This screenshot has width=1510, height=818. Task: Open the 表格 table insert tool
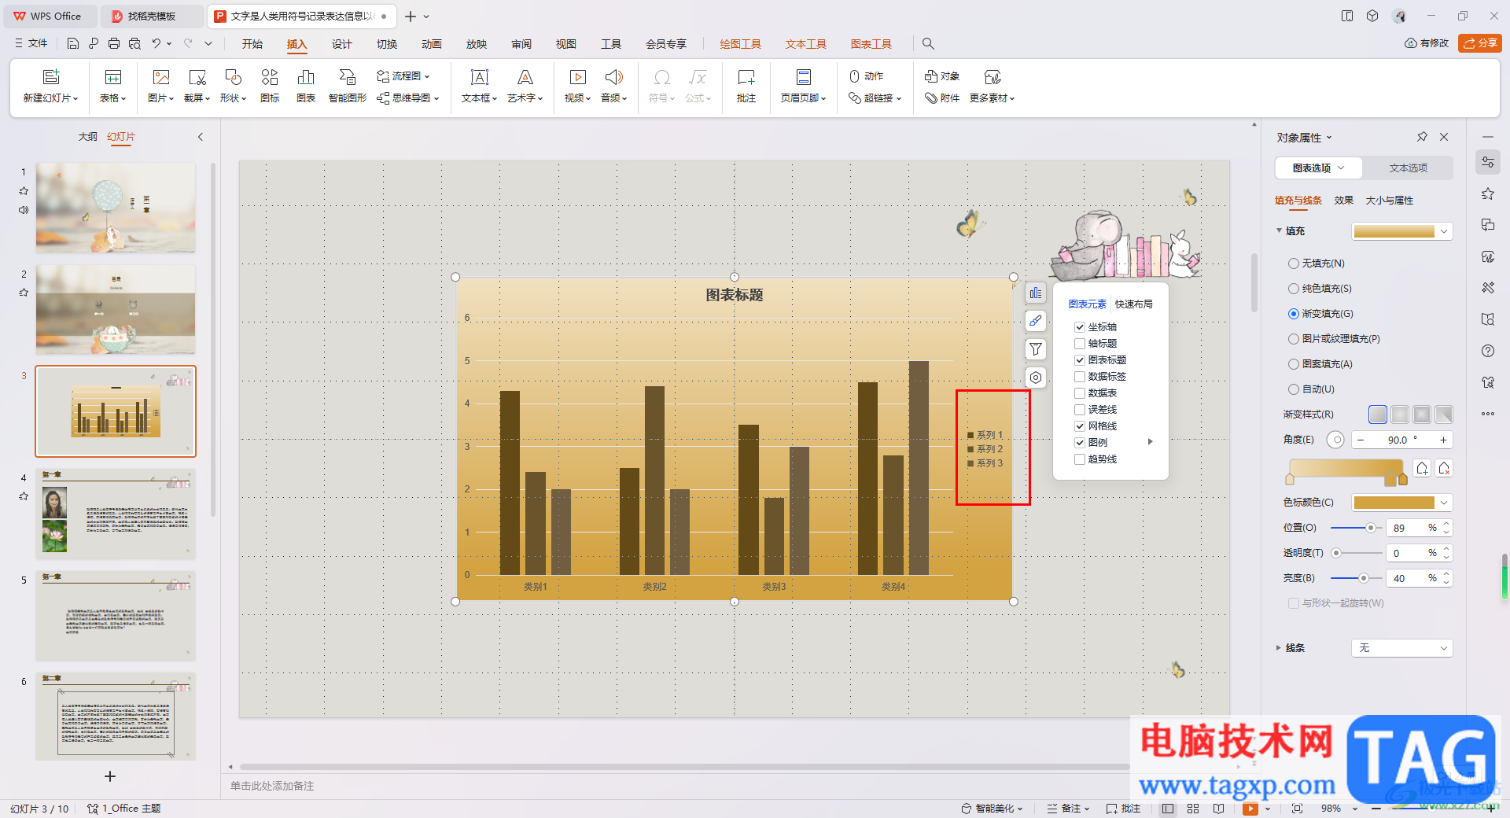[x=112, y=85]
